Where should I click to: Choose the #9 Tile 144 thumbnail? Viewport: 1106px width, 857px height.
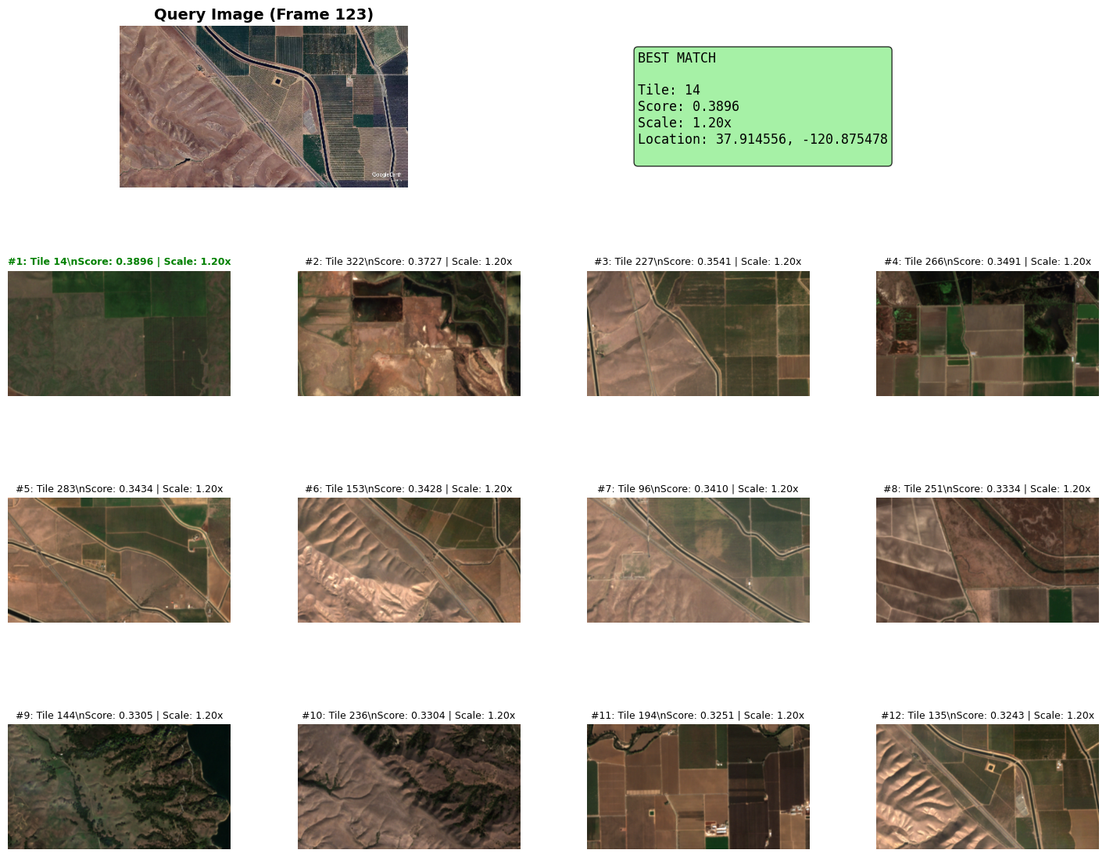(119, 787)
